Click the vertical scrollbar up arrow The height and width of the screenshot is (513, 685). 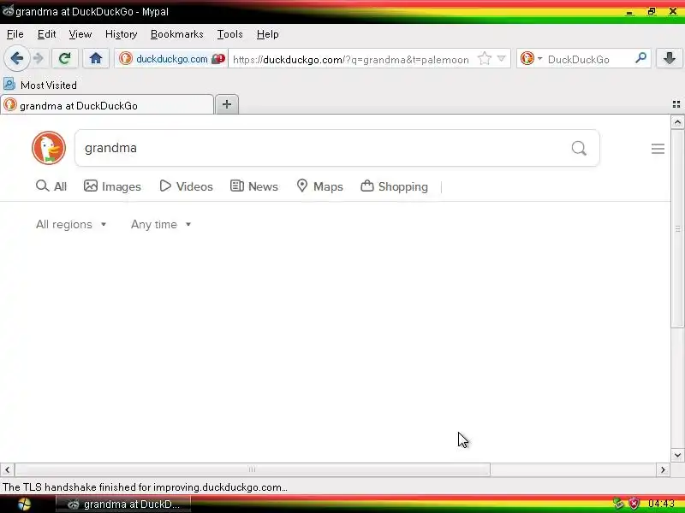[x=677, y=122]
